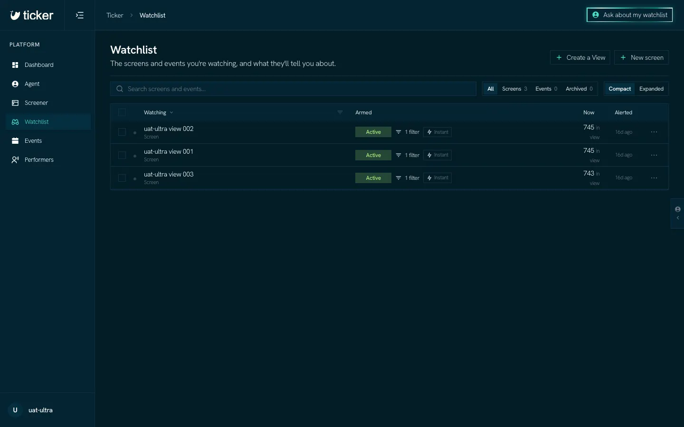The width and height of the screenshot is (684, 427).
Task: Check the box for uat-ultra view 001
Action: point(122,155)
